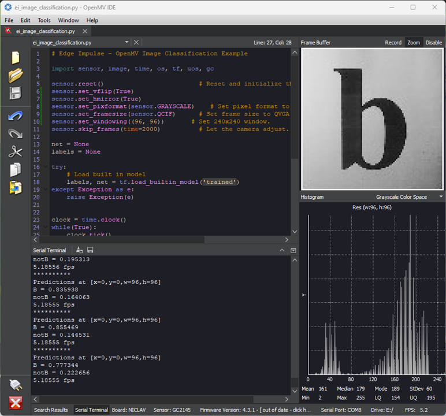Toggle the Frame Buffer Zoom option
This screenshot has width=446, height=416.
click(414, 43)
